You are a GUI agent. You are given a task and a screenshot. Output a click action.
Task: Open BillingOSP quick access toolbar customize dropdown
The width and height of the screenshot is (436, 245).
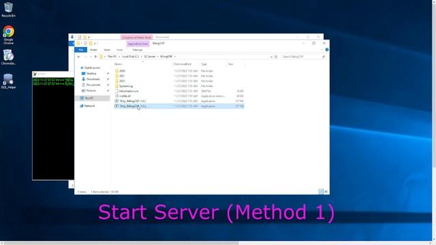coord(95,44)
